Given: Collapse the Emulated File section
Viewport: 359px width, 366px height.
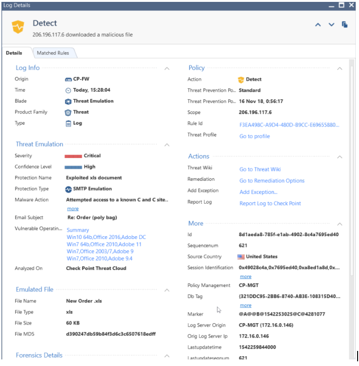Looking at the screenshot, I should click(167, 290).
